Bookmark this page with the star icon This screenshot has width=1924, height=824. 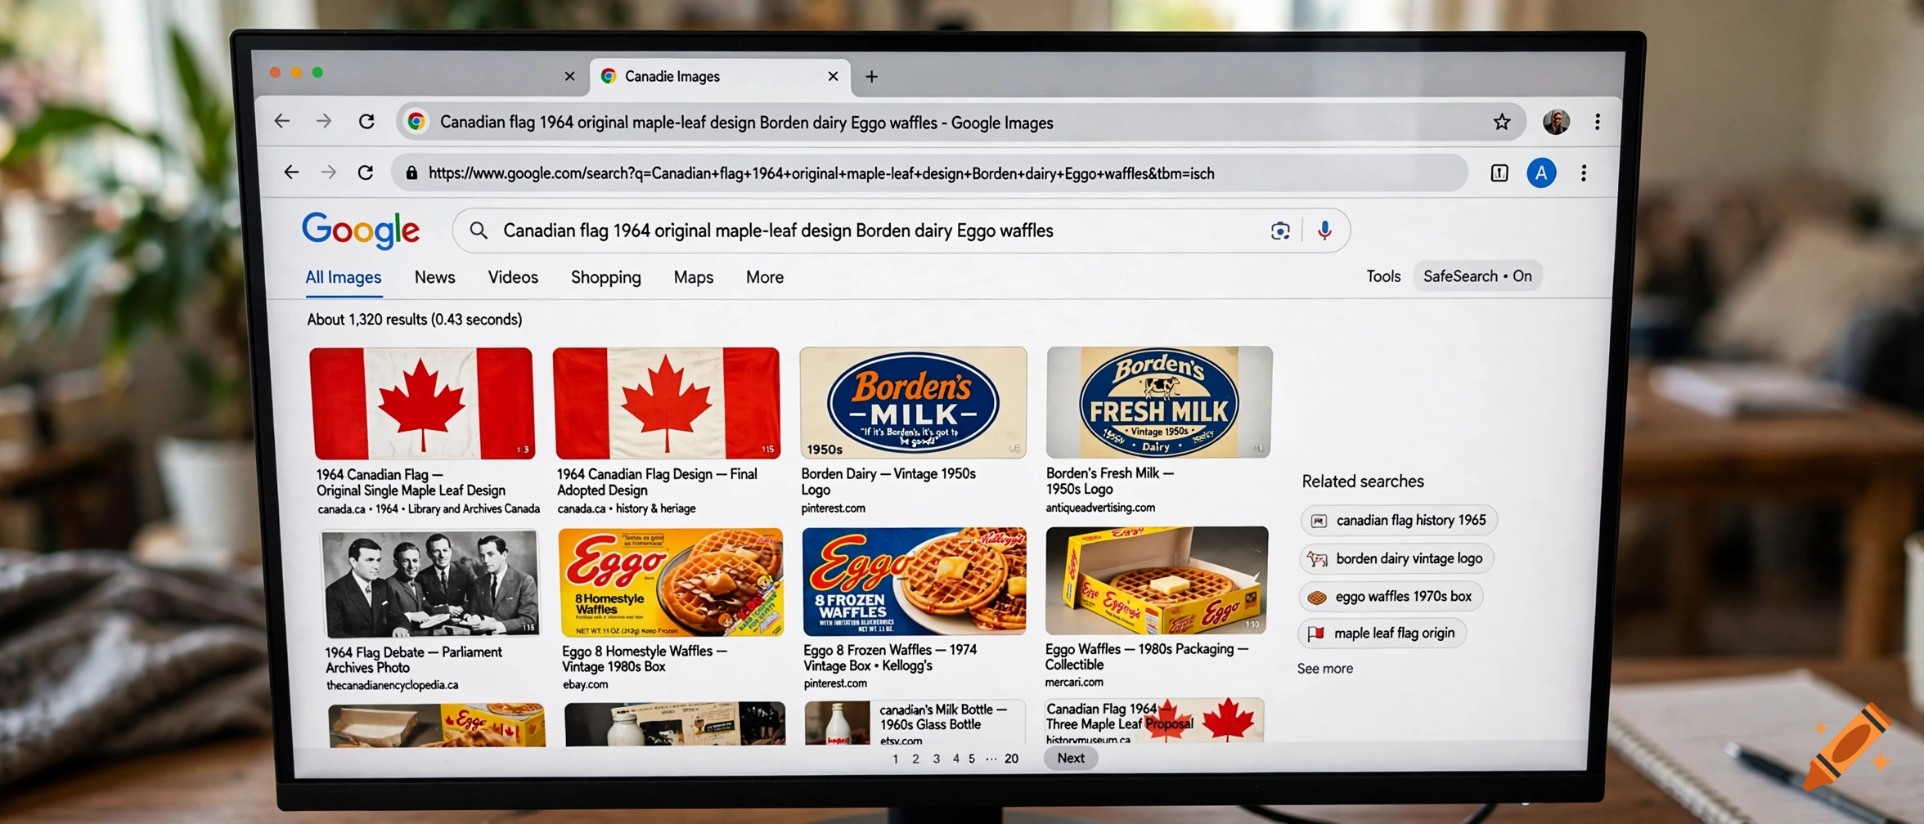(1502, 123)
